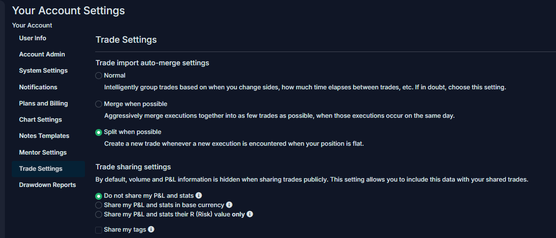Go to System Settings in sidebar

click(43, 71)
